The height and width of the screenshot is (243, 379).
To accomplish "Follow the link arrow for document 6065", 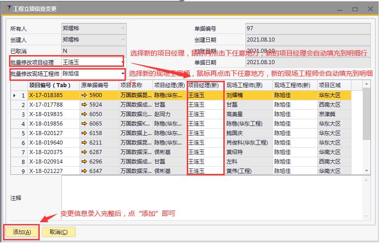I will 84,124.
